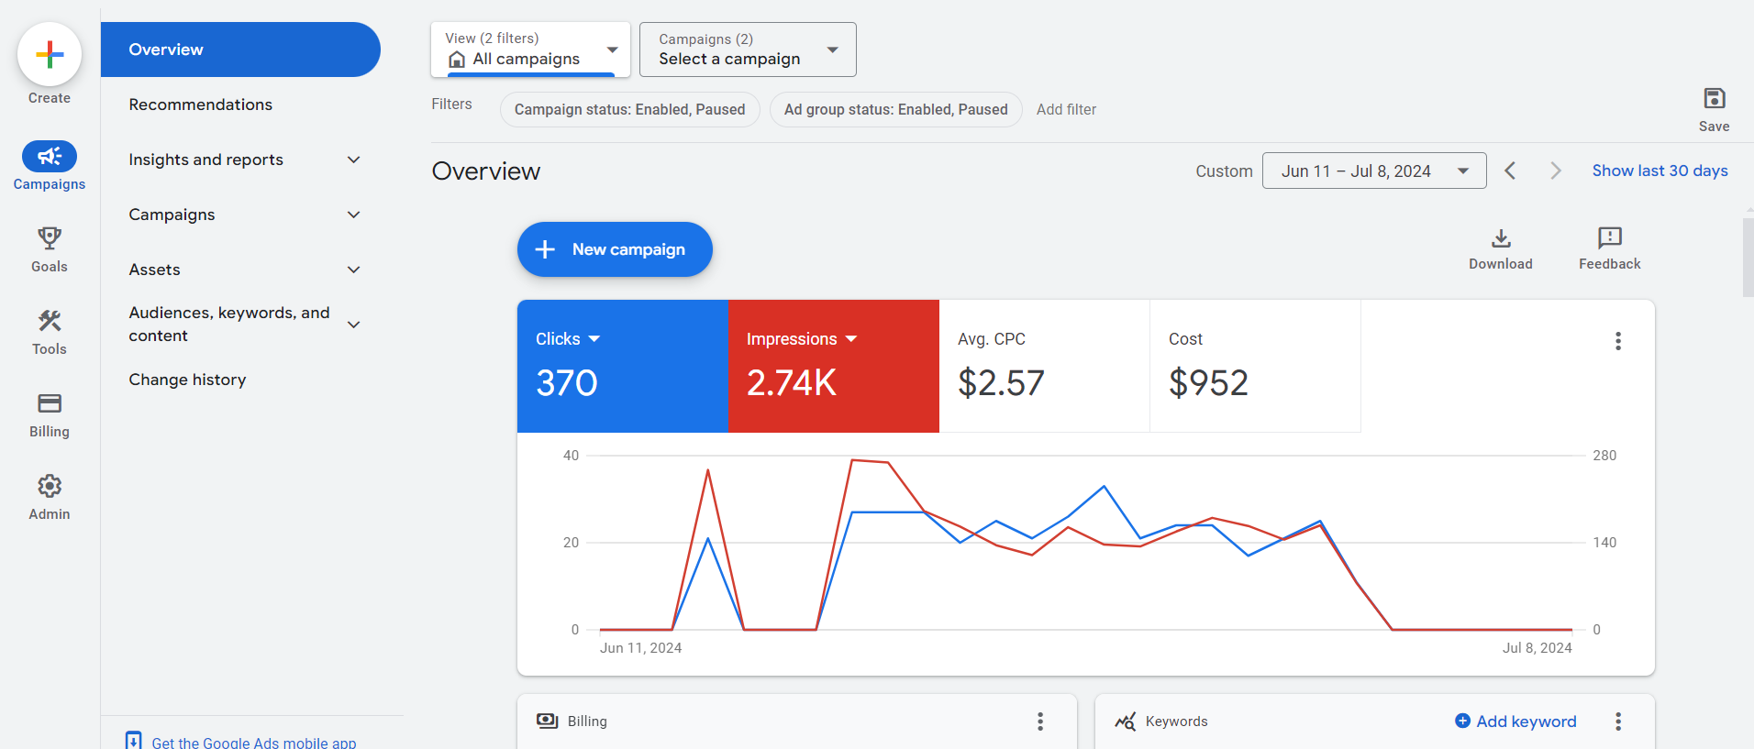Open the Admin gear icon
1754x749 pixels.
(x=50, y=487)
